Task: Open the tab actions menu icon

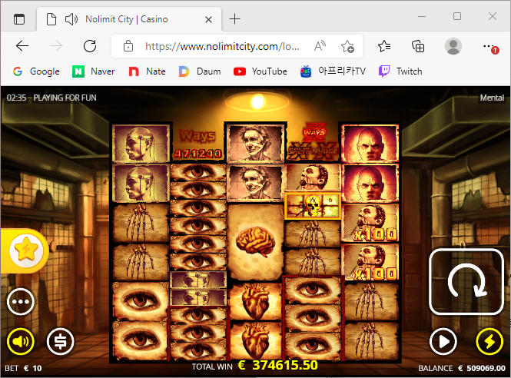Action: coord(19,19)
